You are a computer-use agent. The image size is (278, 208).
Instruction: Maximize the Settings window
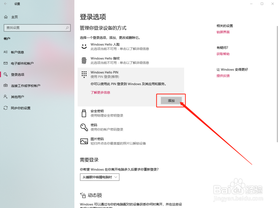tap(262, 4)
